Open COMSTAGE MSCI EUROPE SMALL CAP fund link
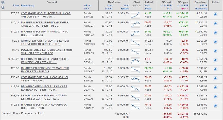Viewport: 223px width, 120px height. (x=46, y=15)
